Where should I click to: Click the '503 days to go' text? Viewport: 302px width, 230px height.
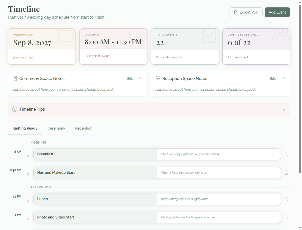(23, 57)
